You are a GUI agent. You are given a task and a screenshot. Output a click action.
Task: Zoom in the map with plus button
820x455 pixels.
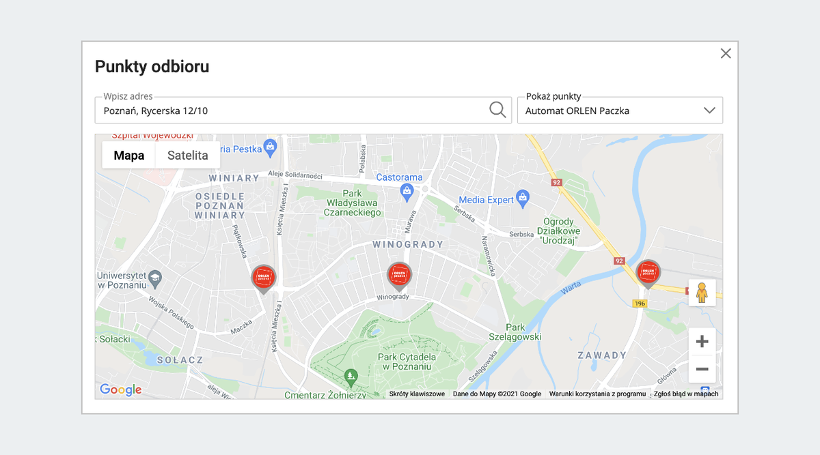point(702,341)
